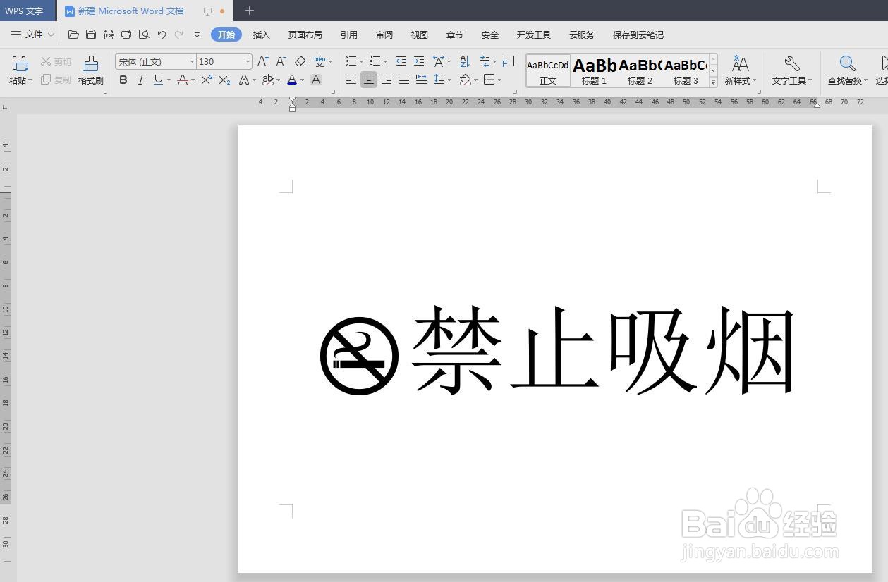This screenshot has height=582, width=888.
Task: Open phonetic guide (wén) dropdown
Action: pyautogui.click(x=330, y=62)
